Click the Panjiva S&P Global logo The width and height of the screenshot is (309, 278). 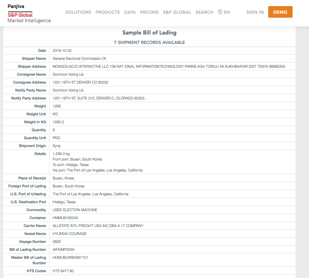click(29, 13)
